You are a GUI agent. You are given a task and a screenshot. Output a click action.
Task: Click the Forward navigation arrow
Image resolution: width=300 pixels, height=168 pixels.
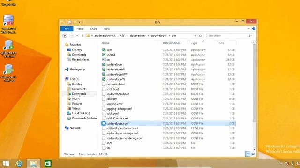(x=72, y=35)
